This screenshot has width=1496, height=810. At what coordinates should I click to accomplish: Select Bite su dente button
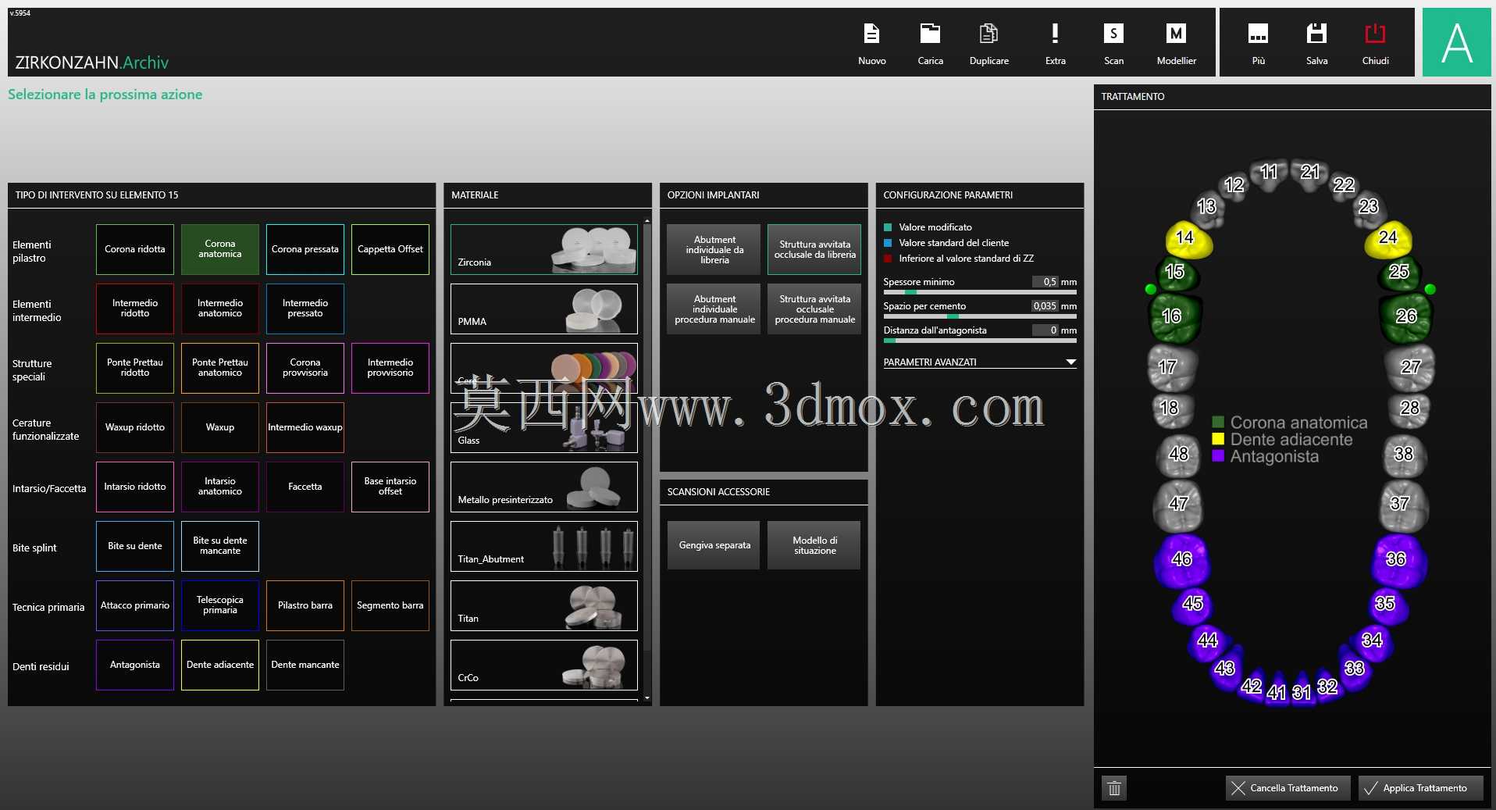(x=135, y=546)
